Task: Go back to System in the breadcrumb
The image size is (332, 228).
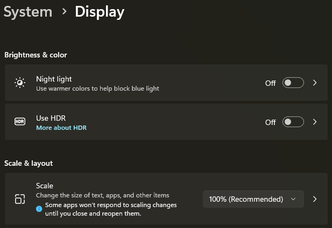Action: tap(28, 11)
